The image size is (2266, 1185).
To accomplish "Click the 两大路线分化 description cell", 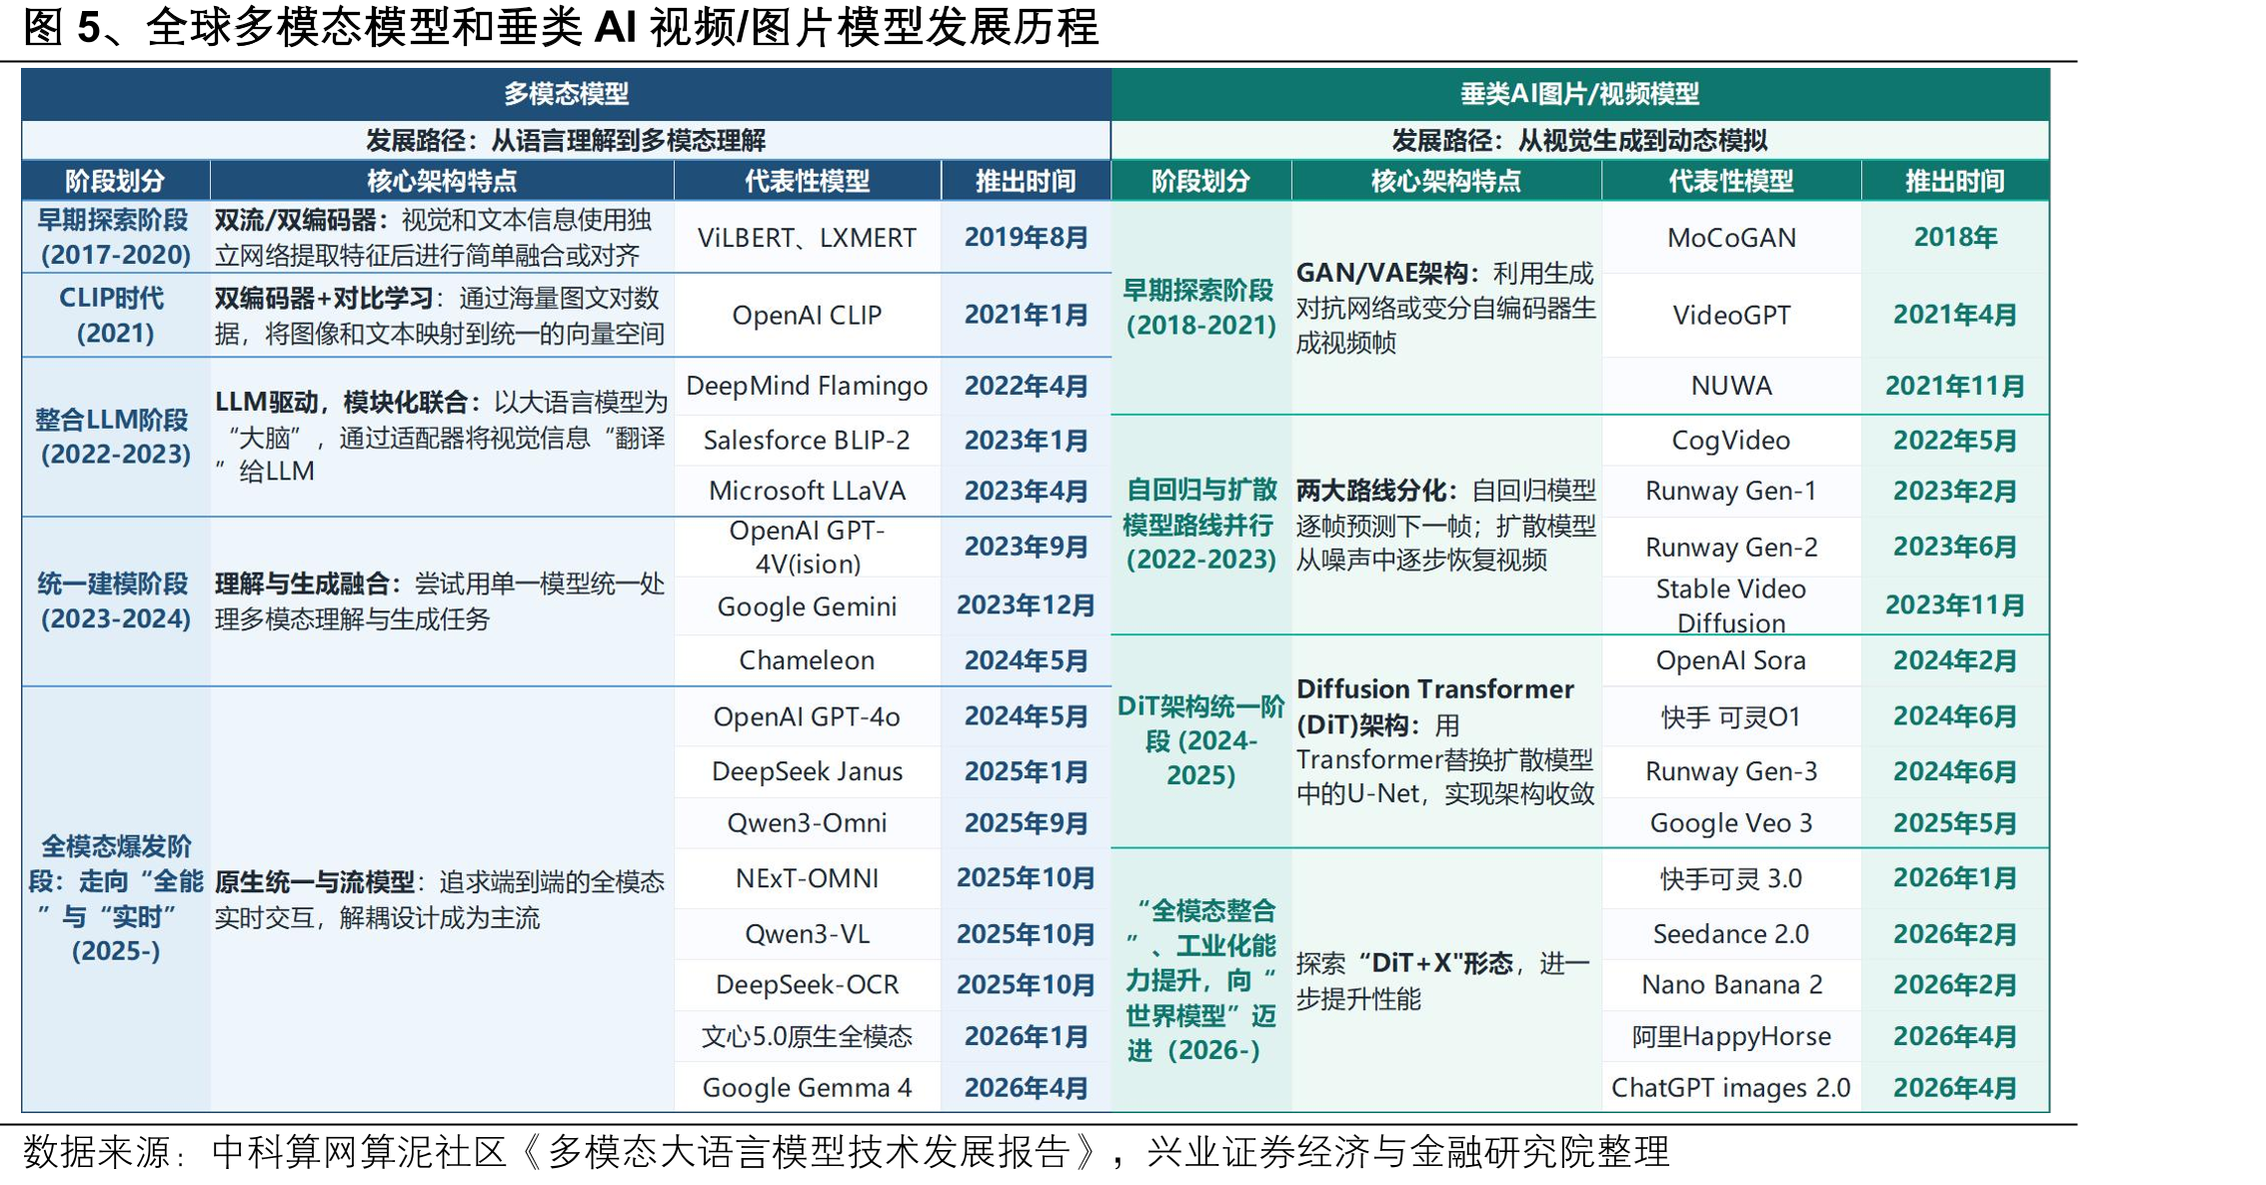I will (x=1446, y=525).
